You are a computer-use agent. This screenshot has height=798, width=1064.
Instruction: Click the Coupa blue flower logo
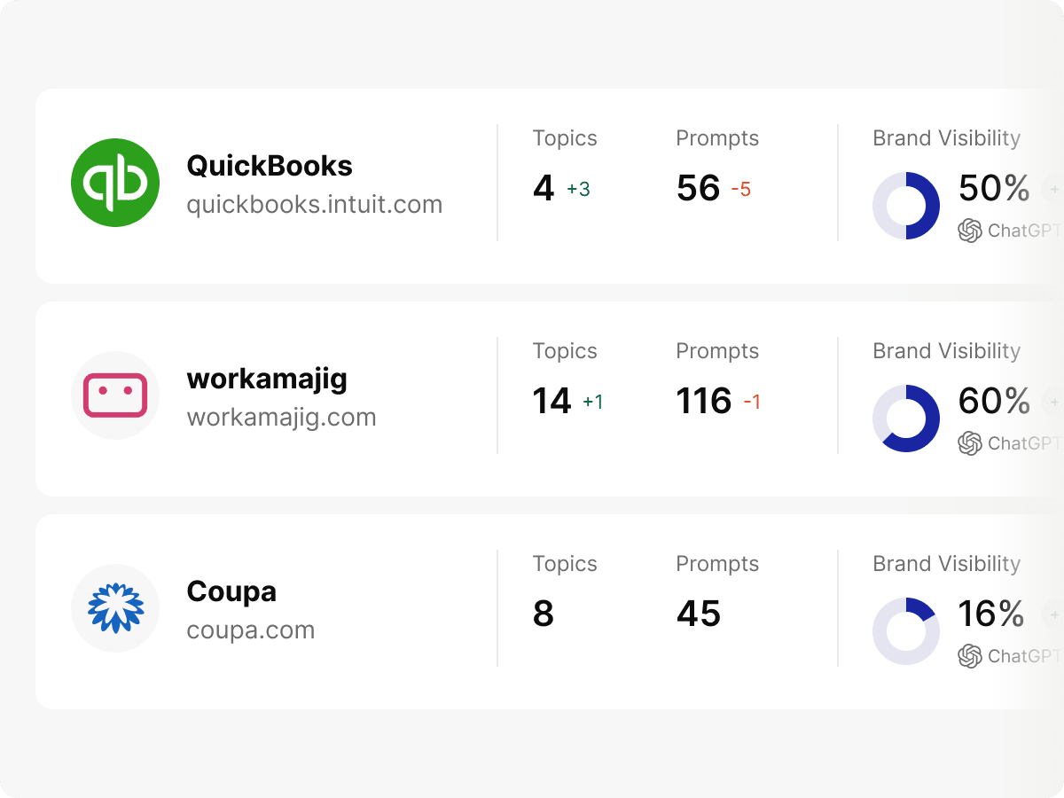coord(115,608)
